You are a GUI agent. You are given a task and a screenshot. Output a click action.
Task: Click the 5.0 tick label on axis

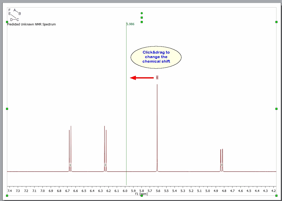207,190
